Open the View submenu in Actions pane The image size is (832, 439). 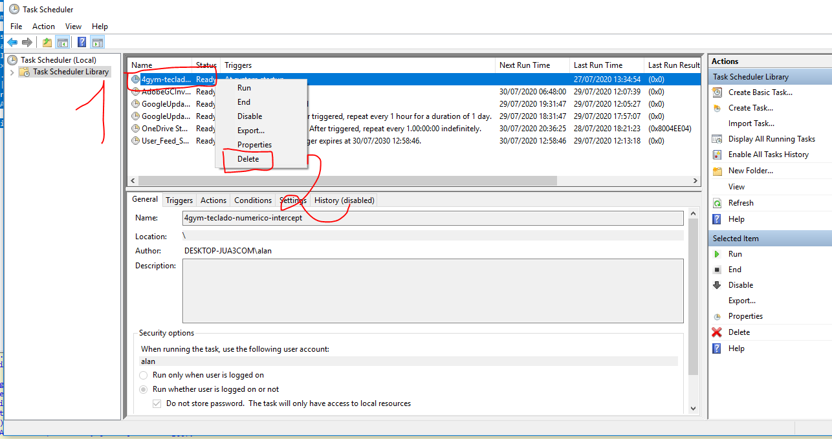[x=736, y=187]
